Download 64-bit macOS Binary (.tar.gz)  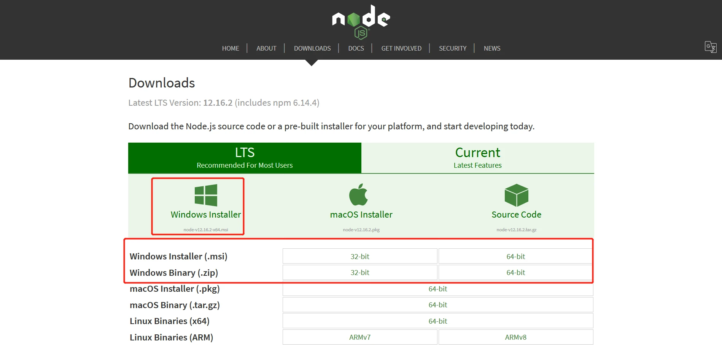click(x=438, y=305)
